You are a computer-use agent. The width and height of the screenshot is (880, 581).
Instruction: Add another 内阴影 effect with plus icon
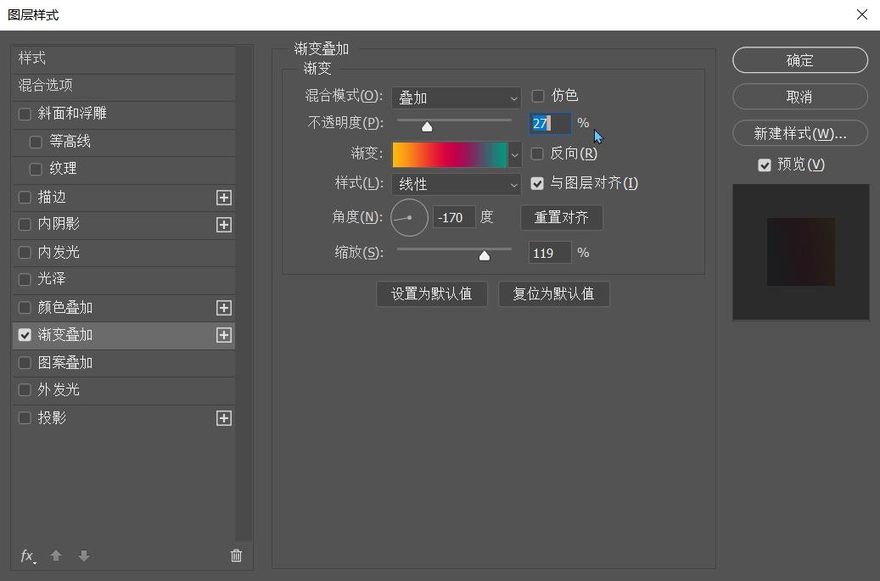[x=223, y=225]
